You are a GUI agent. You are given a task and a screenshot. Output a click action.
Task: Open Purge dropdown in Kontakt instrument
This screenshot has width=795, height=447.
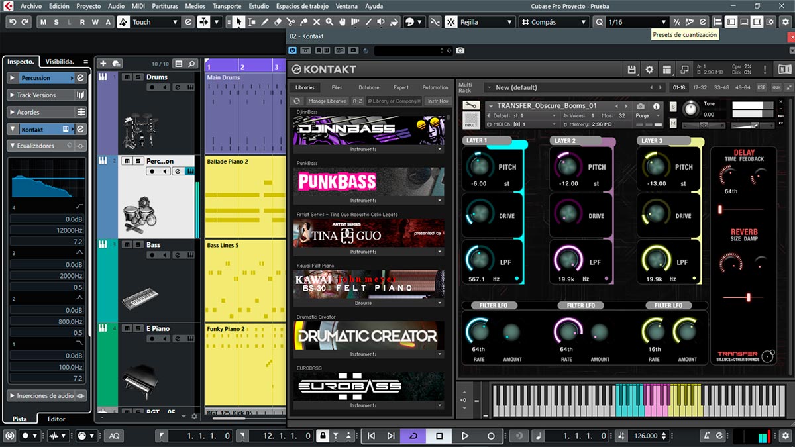pos(647,115)
